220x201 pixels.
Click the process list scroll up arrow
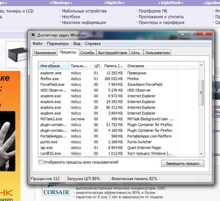(x=201, y=65)
